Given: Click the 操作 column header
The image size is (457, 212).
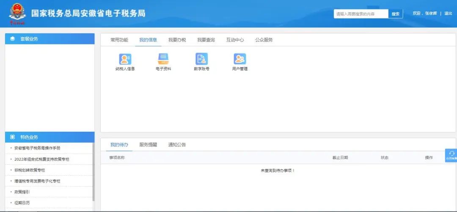Looking at the screenshot, I should click(429, 158).
